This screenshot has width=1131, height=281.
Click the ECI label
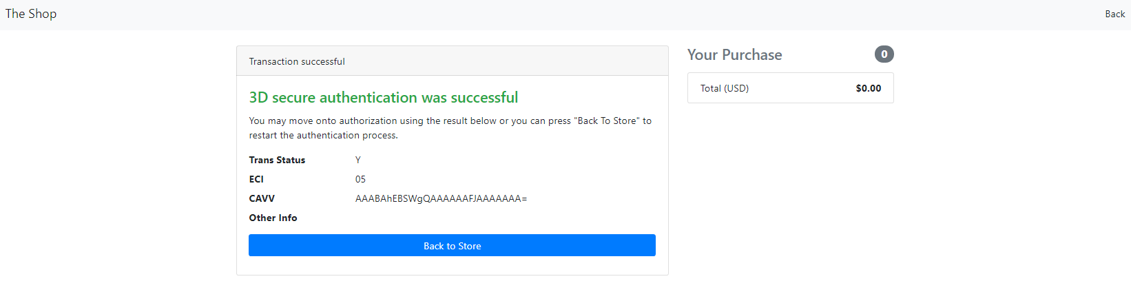coord(256,179)
